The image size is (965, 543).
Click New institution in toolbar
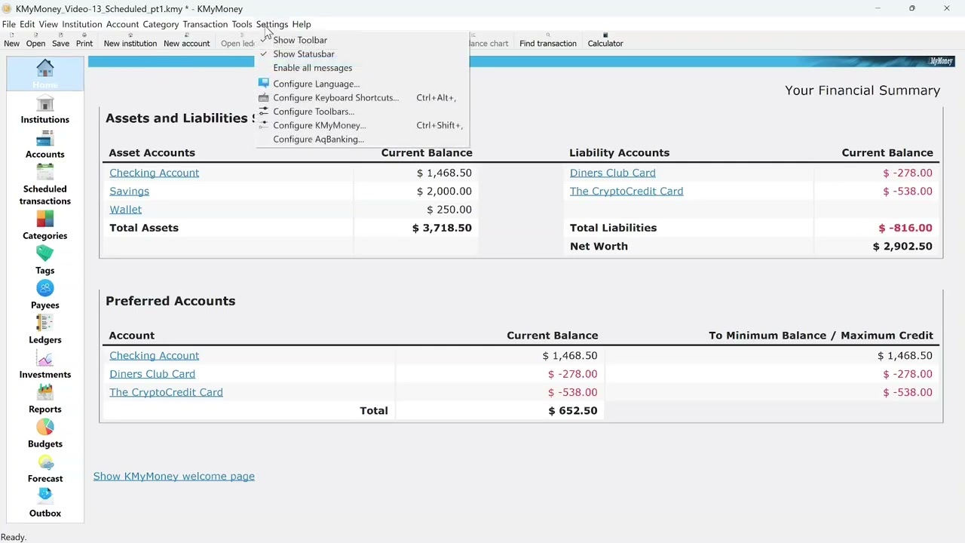point(130,41)
